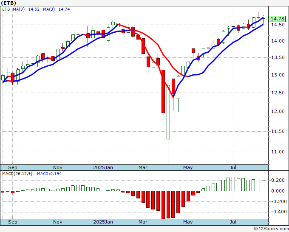
Task: Click Sep on the price chart date axis
Action: click(13, 167)
